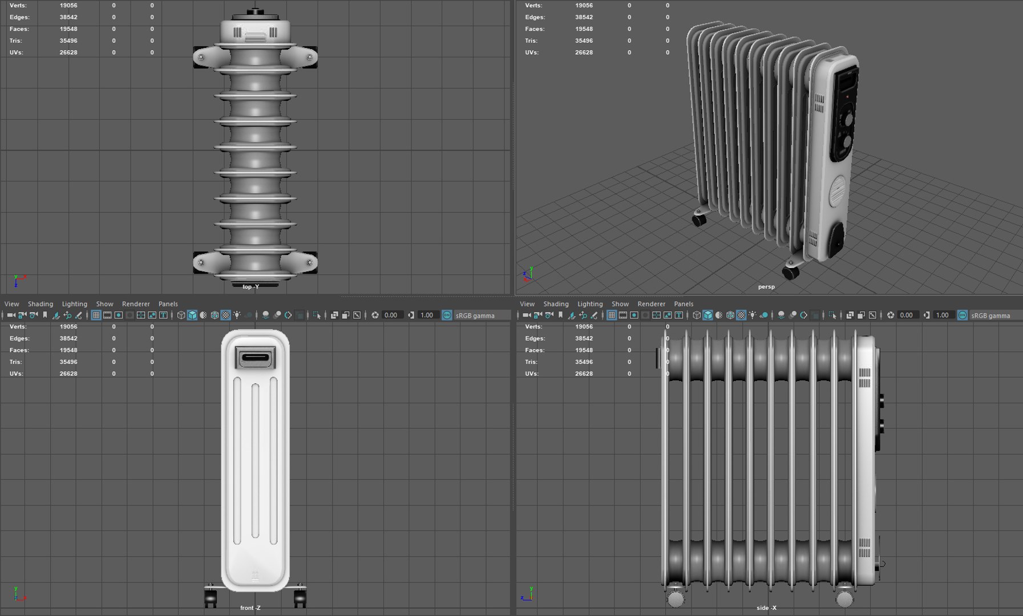This screenshot has height=616, width=1023.
Task: Click Shadows icon in side panel toolbar
Action: (764, 315)
